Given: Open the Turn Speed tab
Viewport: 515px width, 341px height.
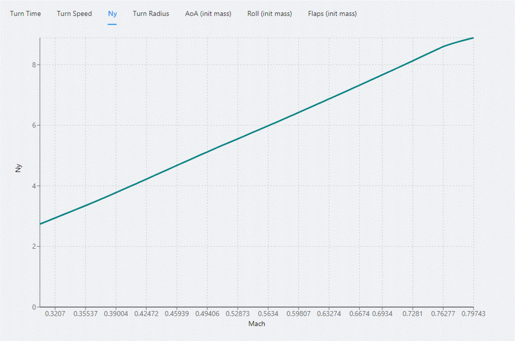Looking at the screenshot, I should tap(74, 13).
